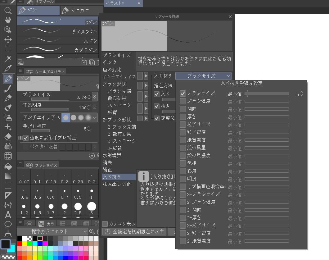Adjust ブラシサイズ value stepper in tool property
The image size is (329, 260).
(89, 97)
